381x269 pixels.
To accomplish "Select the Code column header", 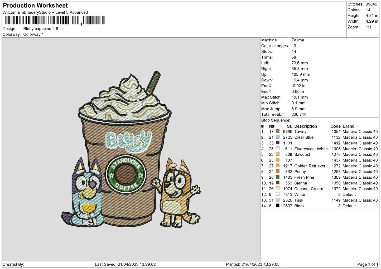I will 335,126.
